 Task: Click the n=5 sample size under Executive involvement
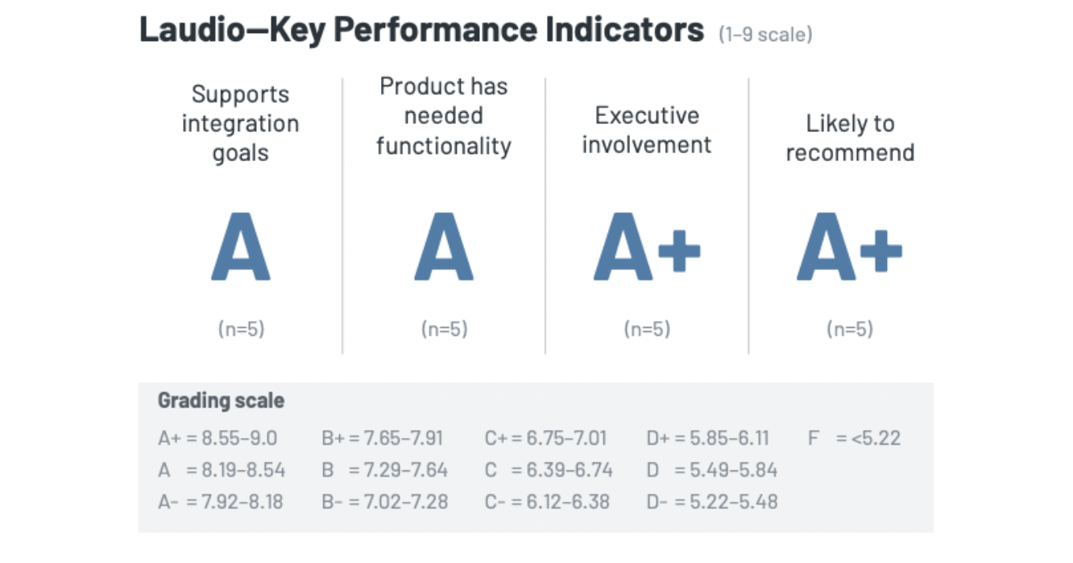[x=647, y=329]
